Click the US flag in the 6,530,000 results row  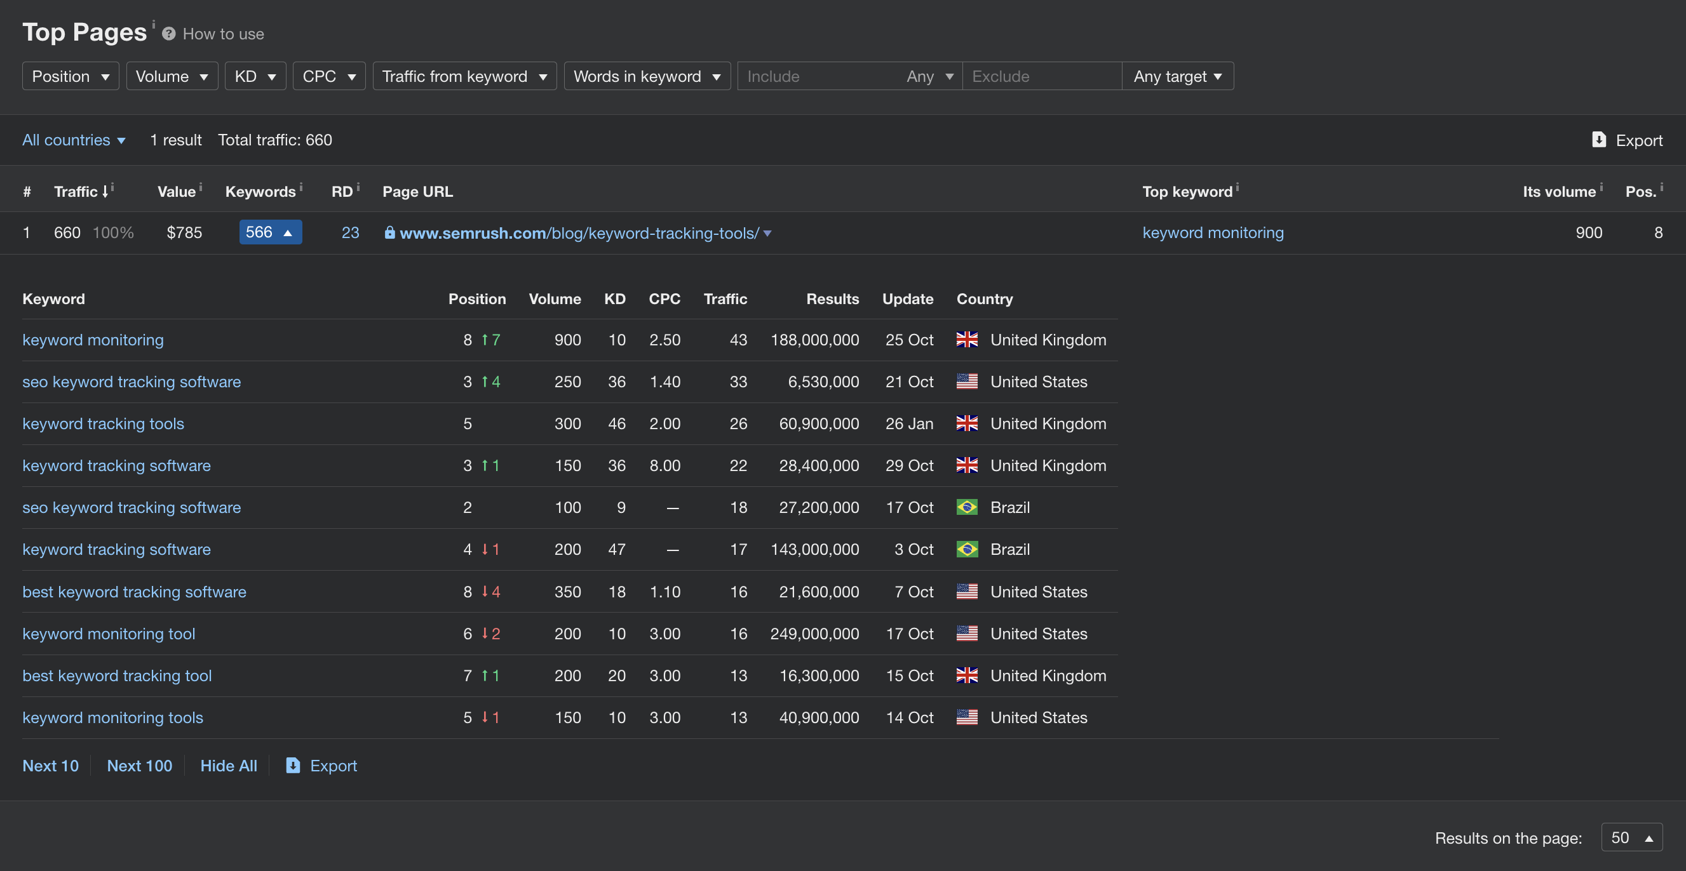point(967,382)
